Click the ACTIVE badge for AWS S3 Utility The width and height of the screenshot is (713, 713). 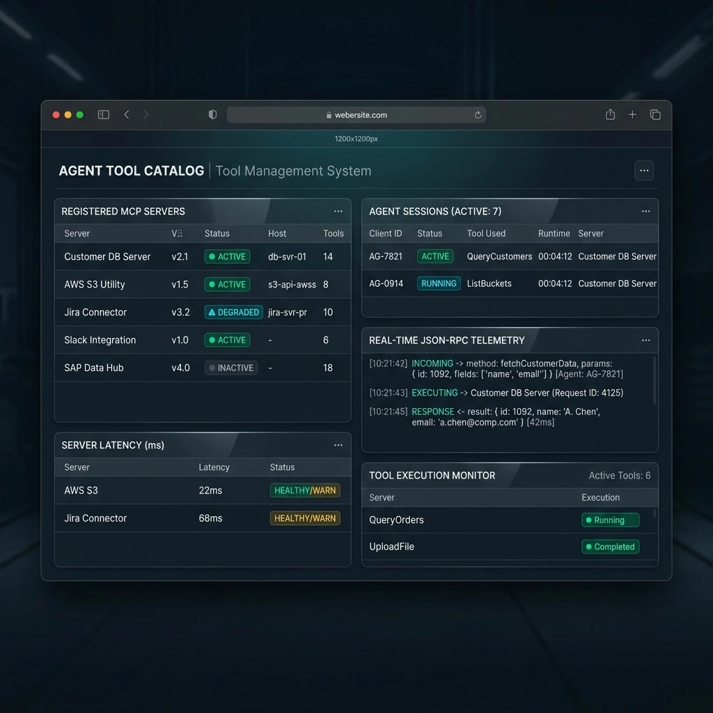pyautogui.click(x=228, y=284)
